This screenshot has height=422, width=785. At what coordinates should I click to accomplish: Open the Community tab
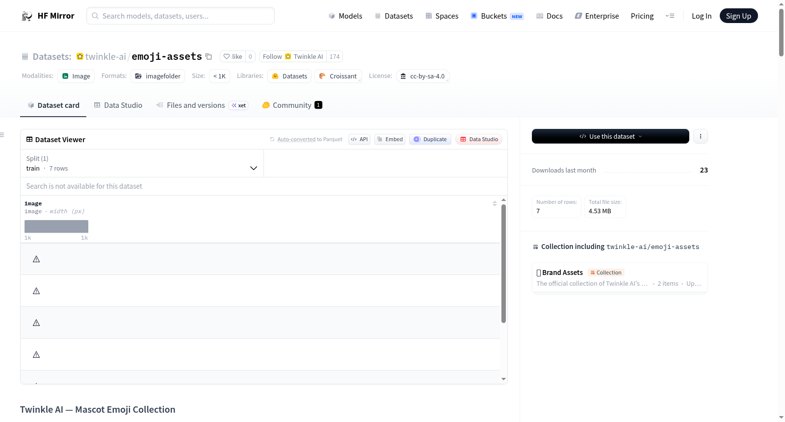pyautogui.click(x=292, y=105)
